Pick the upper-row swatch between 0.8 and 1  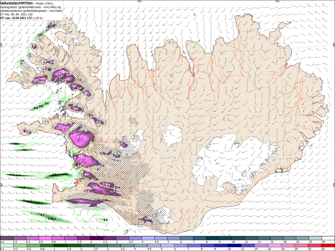[58, 238]
